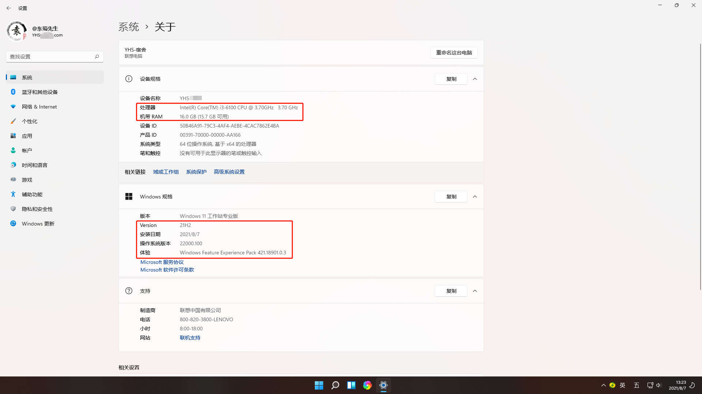Collapse the Windows 规格 section
This screenshot has height=394, width=702.
point(475,196)
